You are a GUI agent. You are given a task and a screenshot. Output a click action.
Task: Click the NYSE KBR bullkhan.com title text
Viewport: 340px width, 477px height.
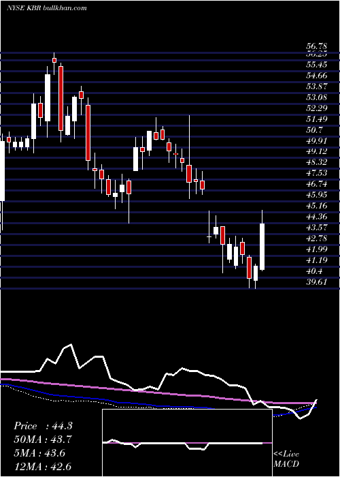[x=47, y=8]
